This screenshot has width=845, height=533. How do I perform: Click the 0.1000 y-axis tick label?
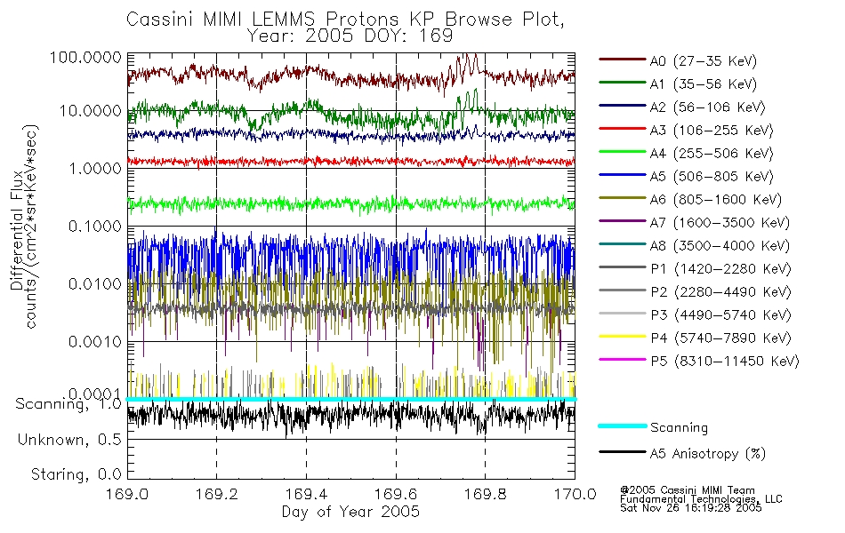[95, 227]
